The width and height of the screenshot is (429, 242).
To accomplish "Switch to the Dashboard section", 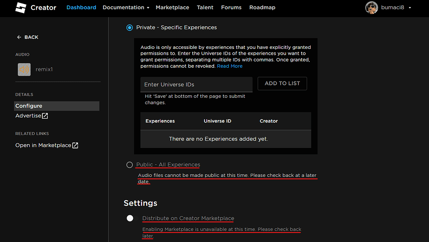I will (x=81, y=7).
